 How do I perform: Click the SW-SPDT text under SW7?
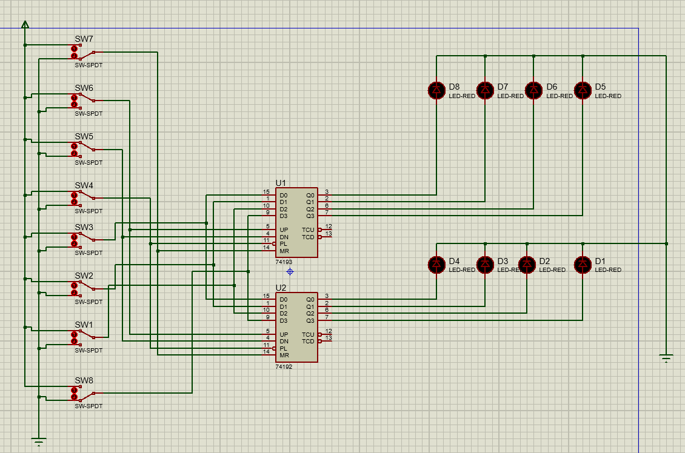click(x=89, y=65)
